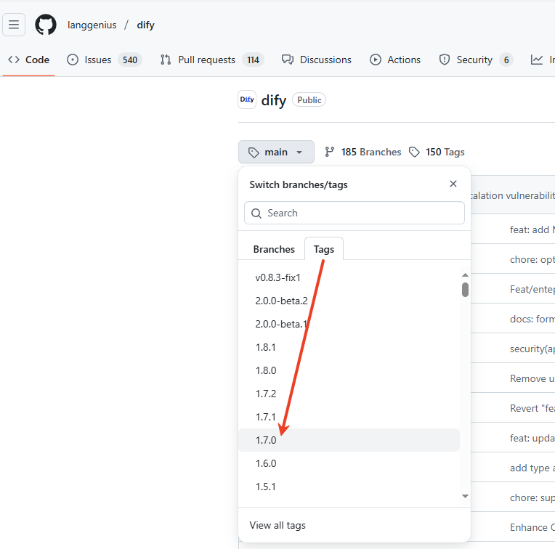Open the Actions tab

[x=395, y=60]
